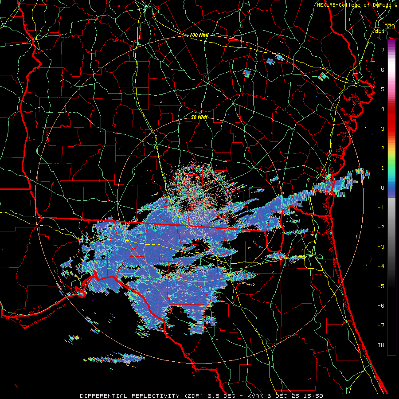Click the 7 value on color scale
The image size is (399, 399).
tap(383, 50)
